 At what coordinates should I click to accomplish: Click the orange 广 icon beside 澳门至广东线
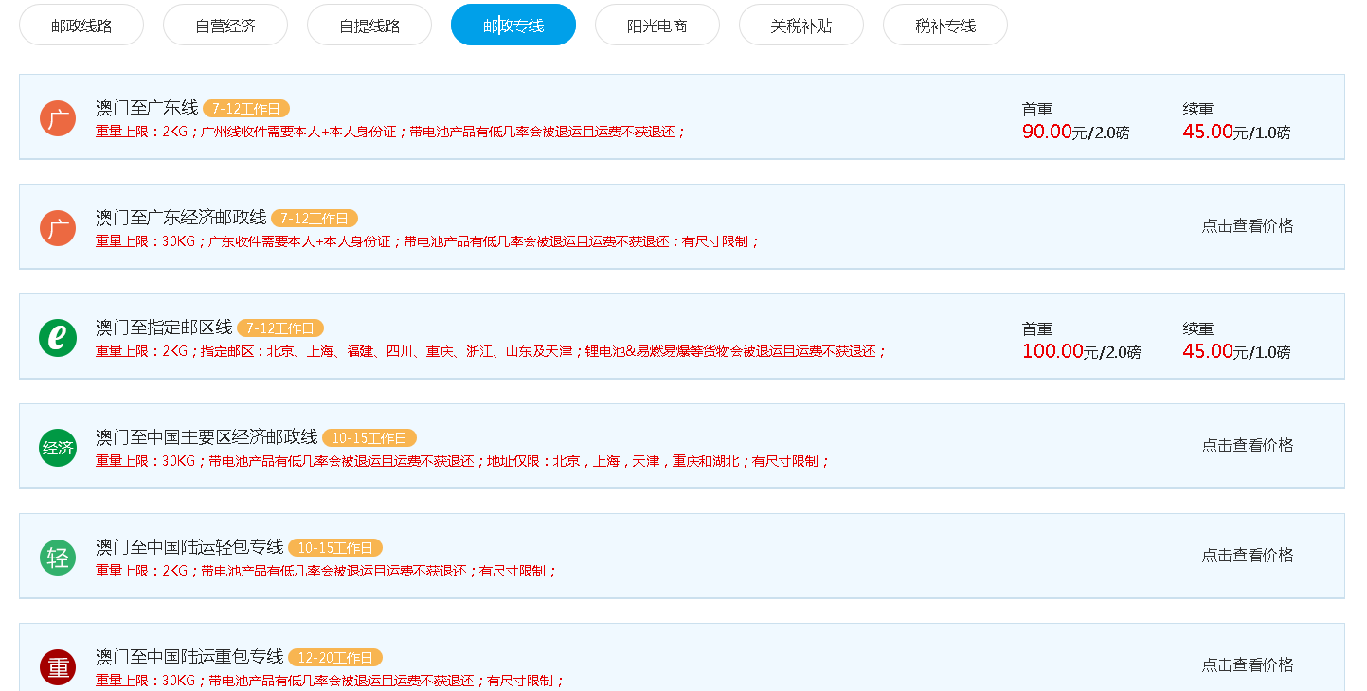(58, 118)
